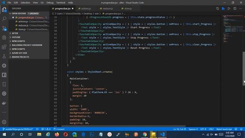The width and height of the screenshot is (245, 138).
Task: Open editor More Actions ellipsis menu
Action: pos(240,8)
